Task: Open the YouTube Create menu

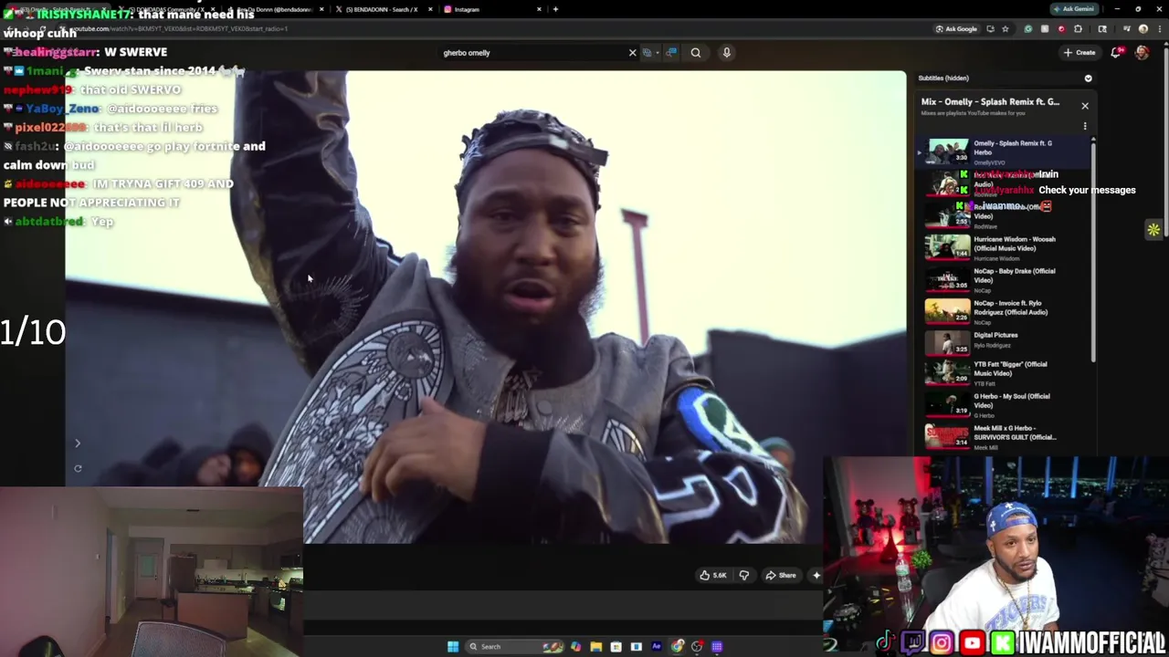Action: 1079,53
